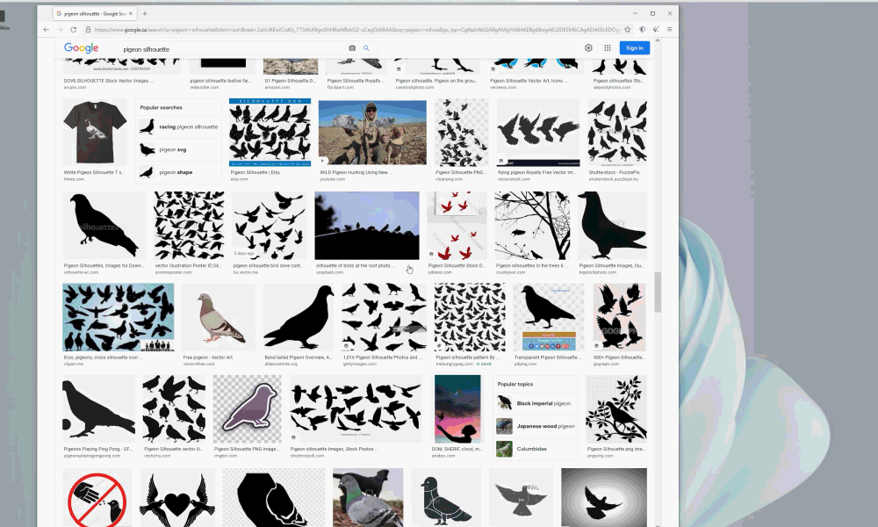Open the vector illustration Poster image

(190, 226)
